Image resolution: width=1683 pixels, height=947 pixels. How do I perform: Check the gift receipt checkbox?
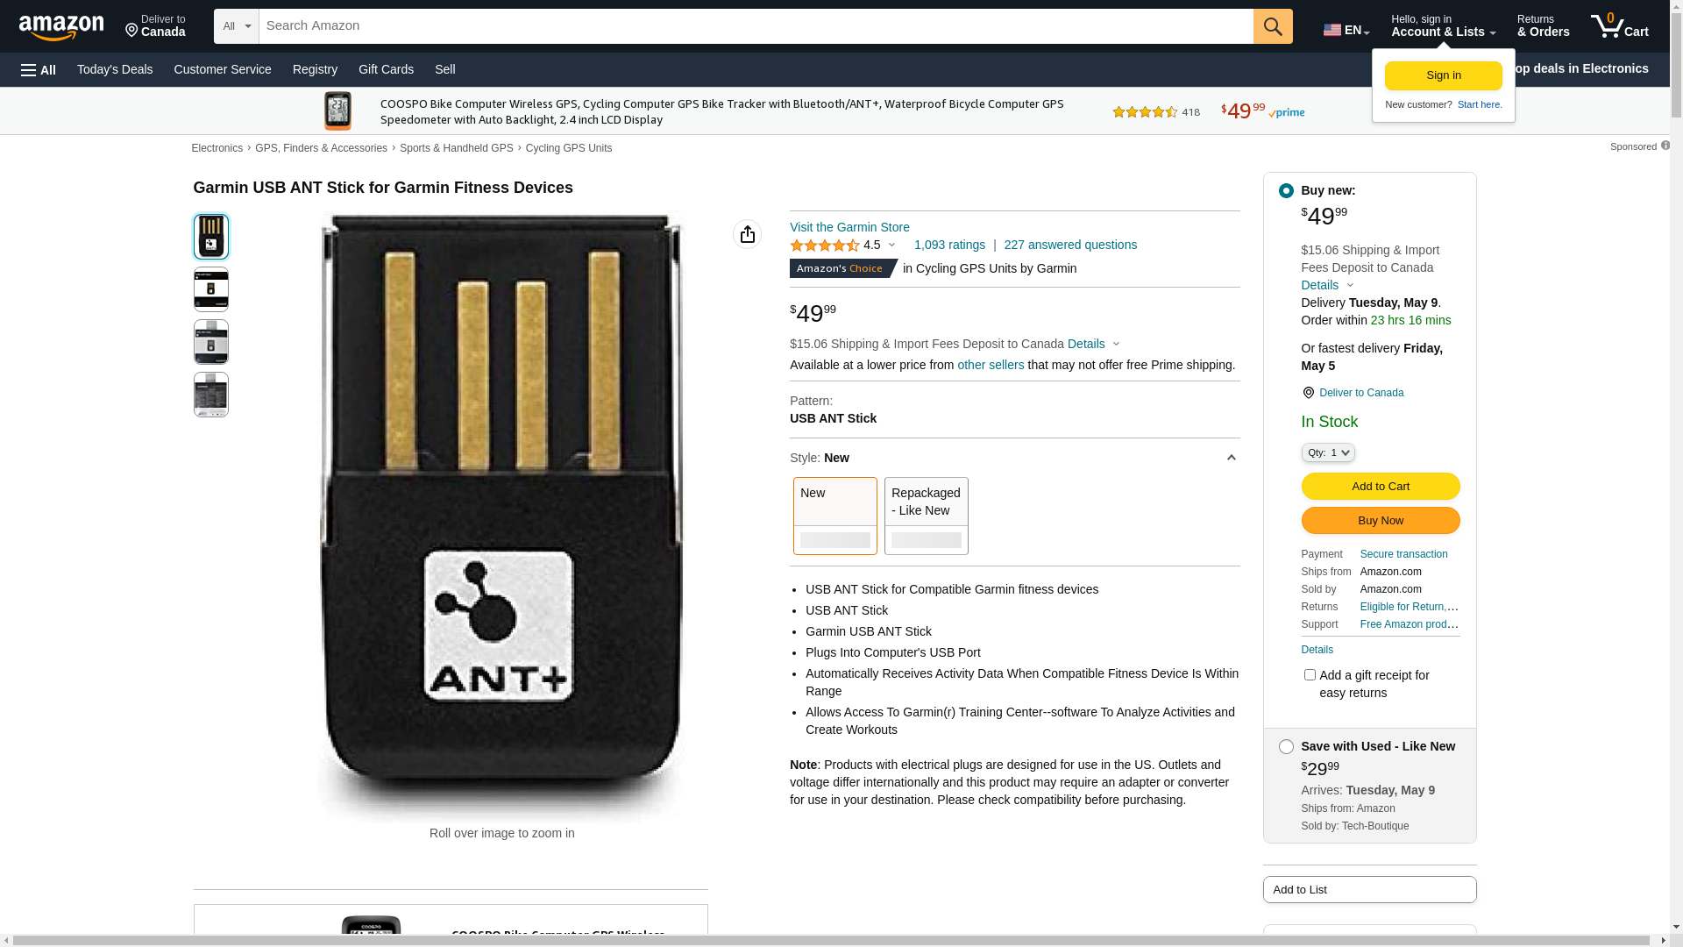1310,675
